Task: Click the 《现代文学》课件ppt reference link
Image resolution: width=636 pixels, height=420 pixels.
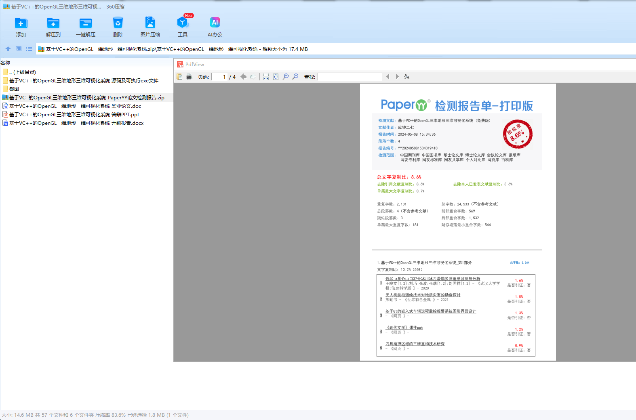Action: pos(404,328)
